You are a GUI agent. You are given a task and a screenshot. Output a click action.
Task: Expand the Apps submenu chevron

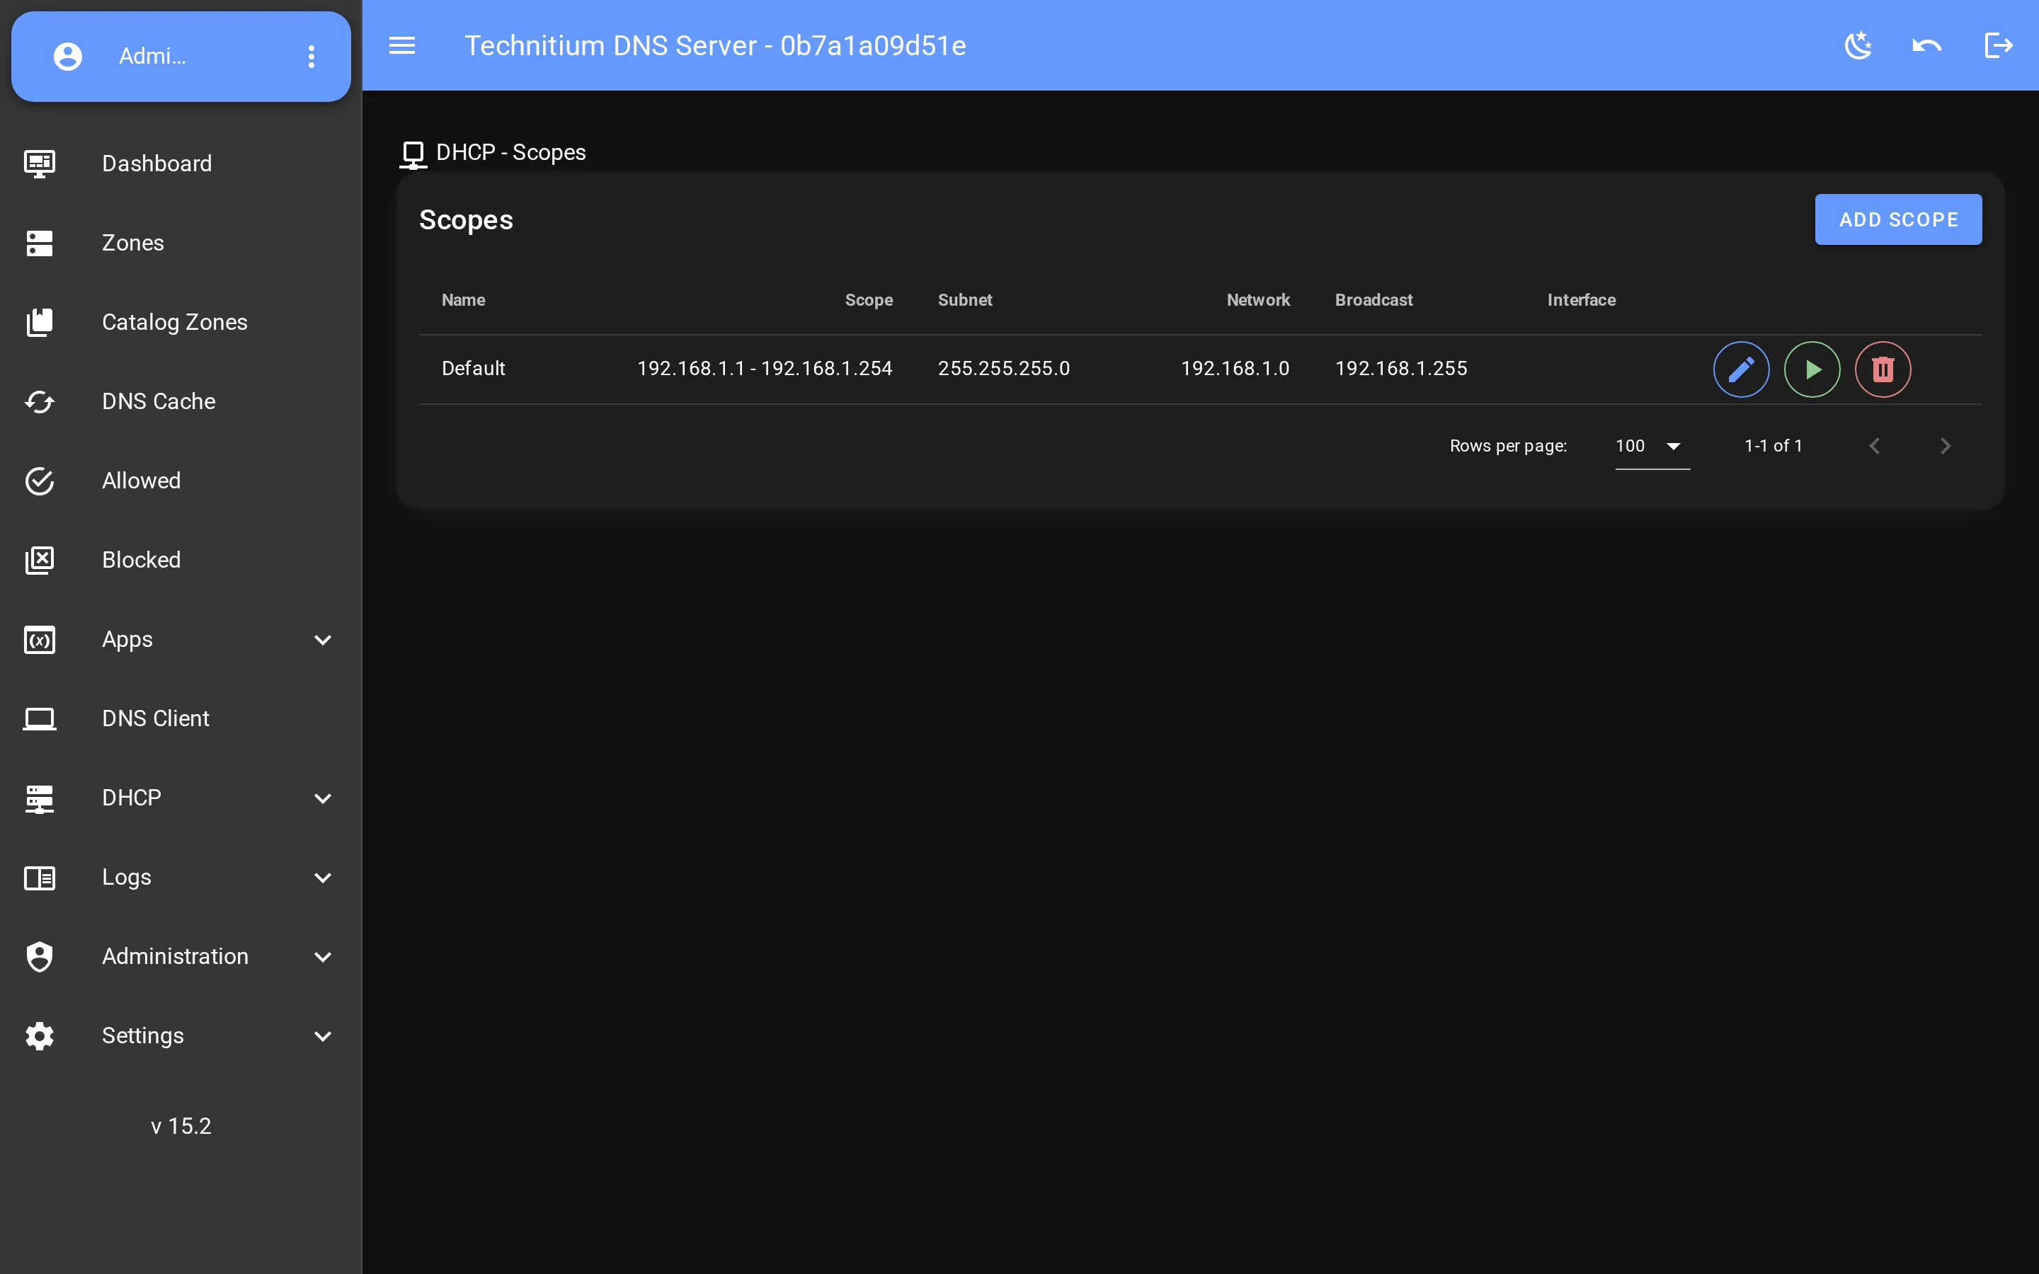coord(323,640)
